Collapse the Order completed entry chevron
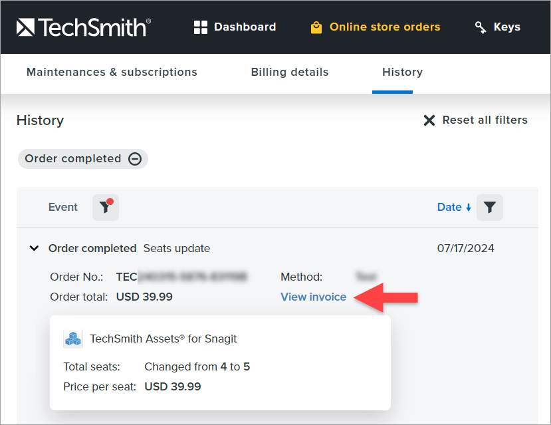The width and height of the screenshot is (551, 425). coord(34,248)
